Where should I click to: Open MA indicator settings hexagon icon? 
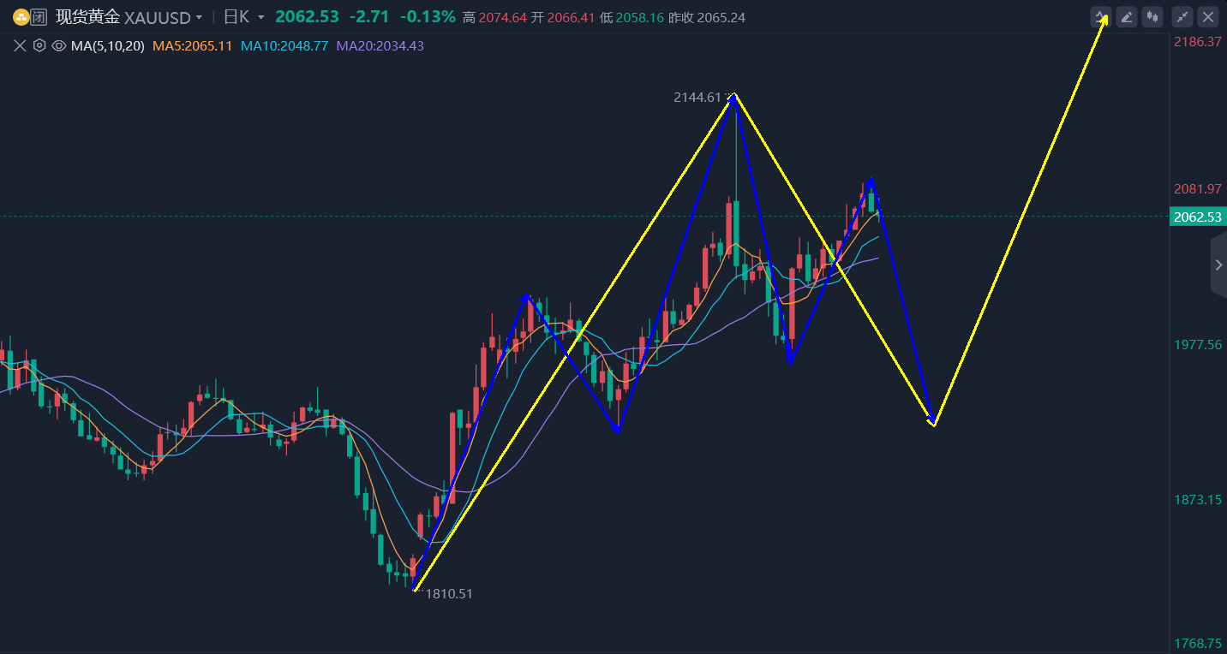click(x=39, y=46)
